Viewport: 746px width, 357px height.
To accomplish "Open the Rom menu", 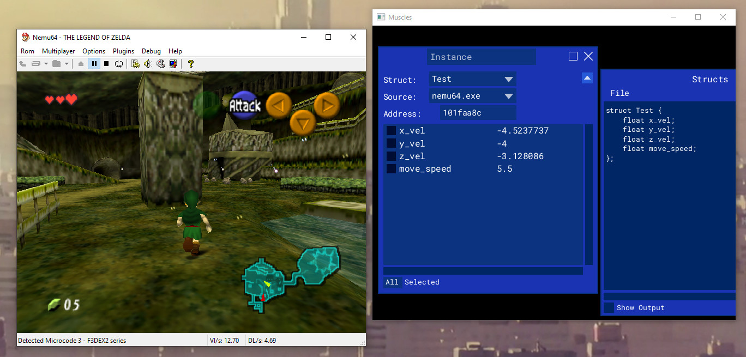I will point(27,51).
